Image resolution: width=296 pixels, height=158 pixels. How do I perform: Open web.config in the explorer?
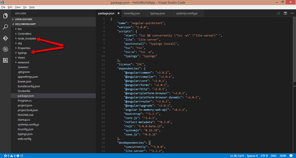24,139
